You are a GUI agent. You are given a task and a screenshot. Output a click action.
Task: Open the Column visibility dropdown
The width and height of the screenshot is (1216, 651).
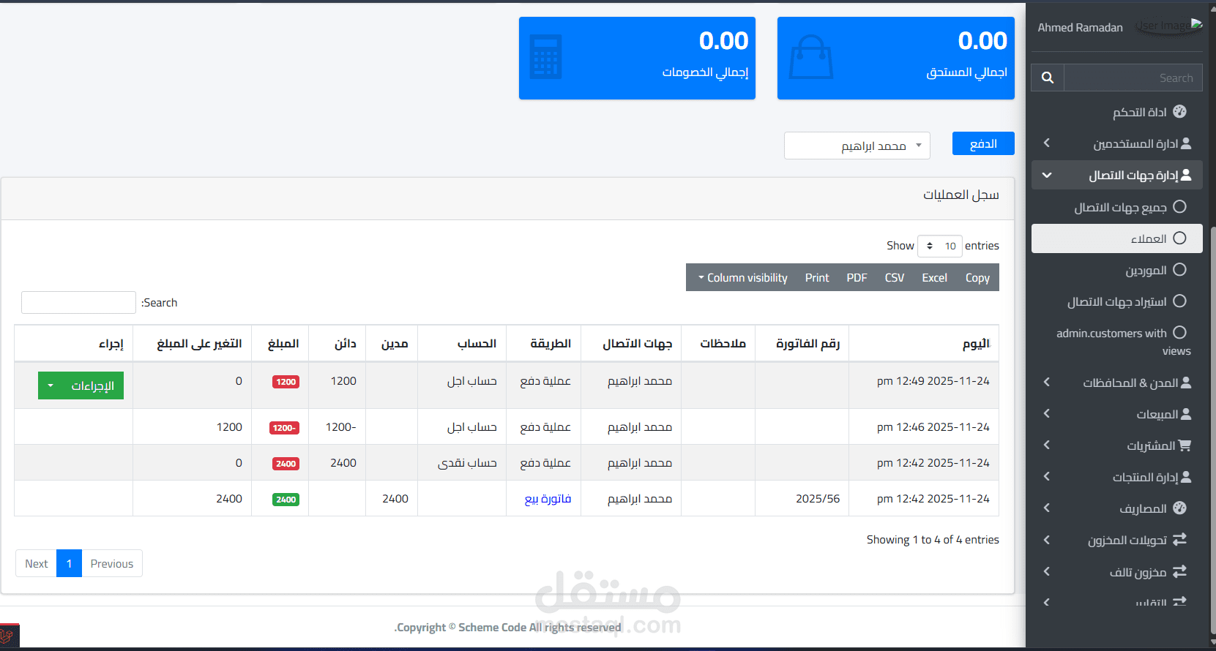[x=742, y=277]
